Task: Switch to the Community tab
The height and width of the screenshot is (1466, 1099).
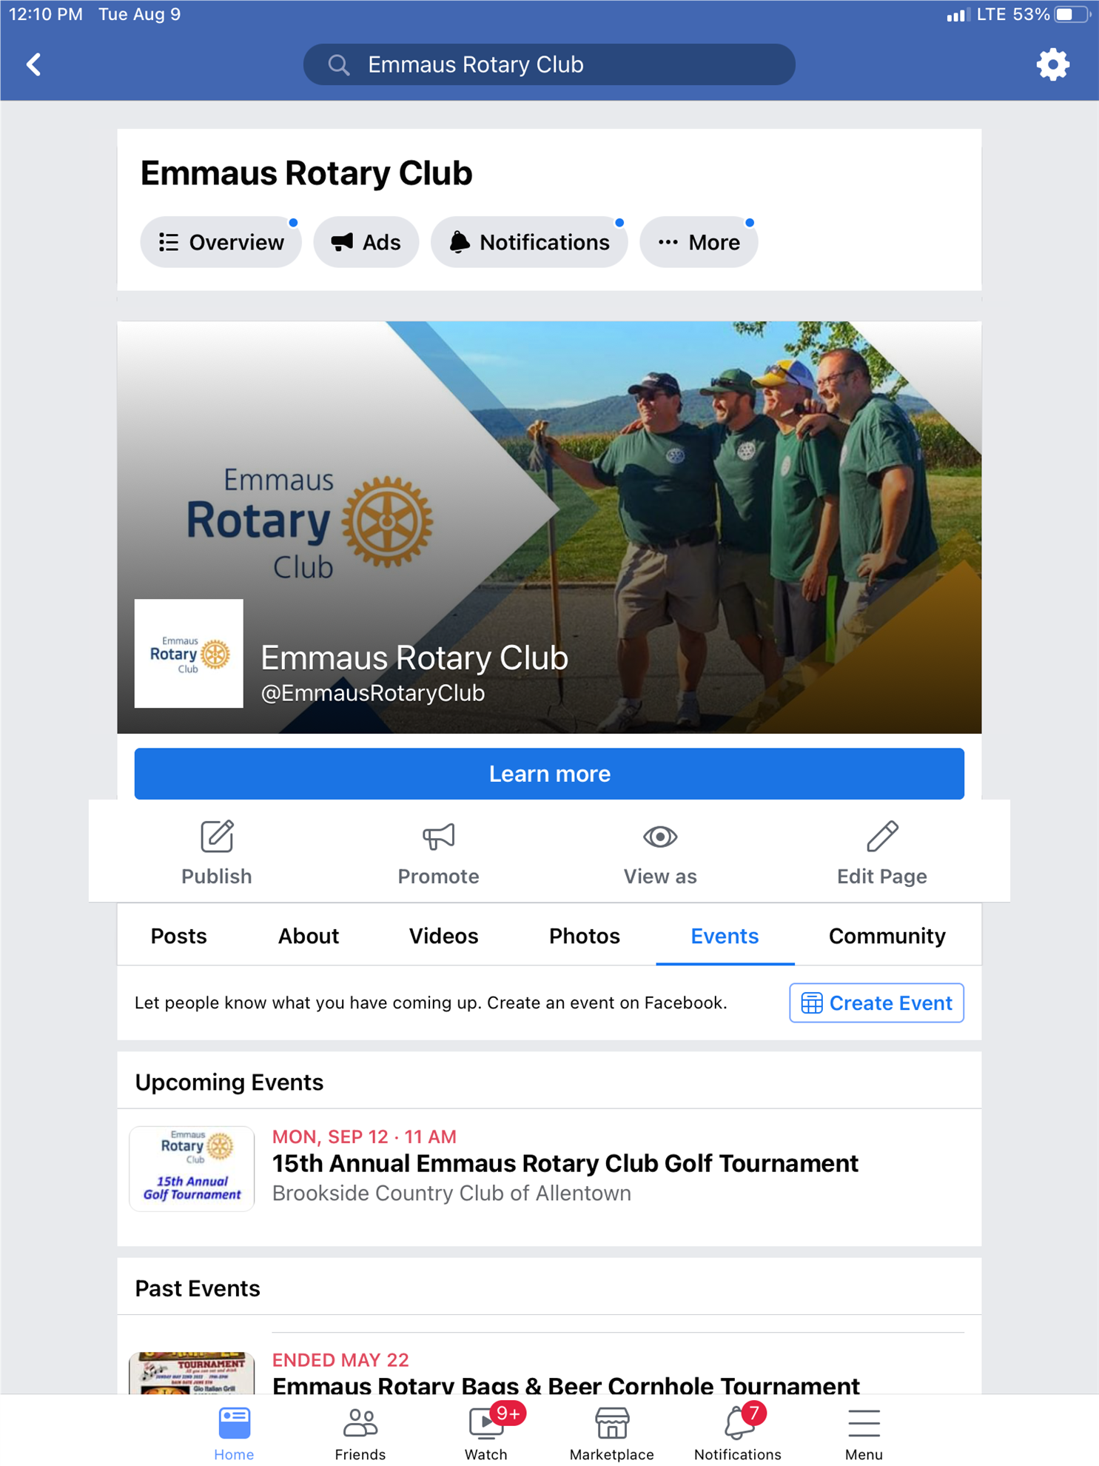Action: [x=887, y=936]
